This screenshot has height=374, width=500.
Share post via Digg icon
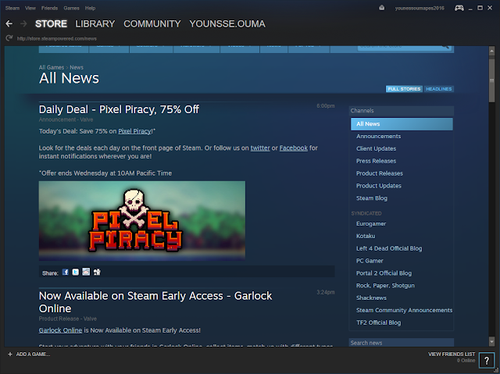click(97, 272)
